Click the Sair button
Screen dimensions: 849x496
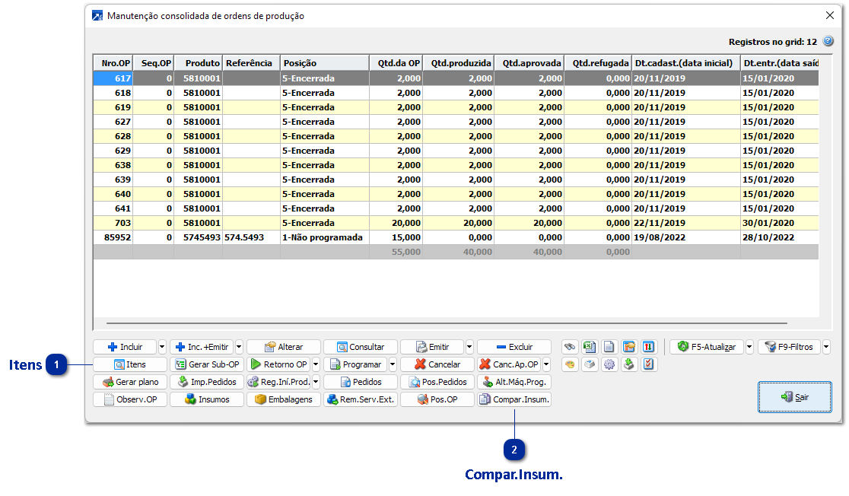(x=794, y=396)
